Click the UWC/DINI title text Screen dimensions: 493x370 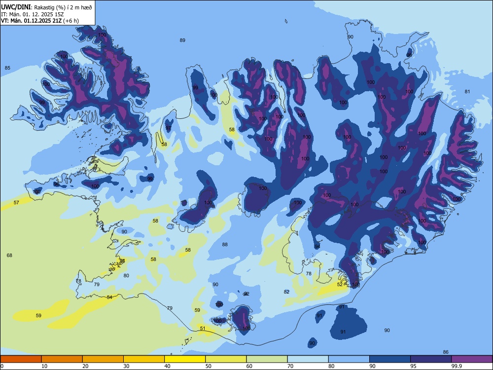click(x=16, y=7)
